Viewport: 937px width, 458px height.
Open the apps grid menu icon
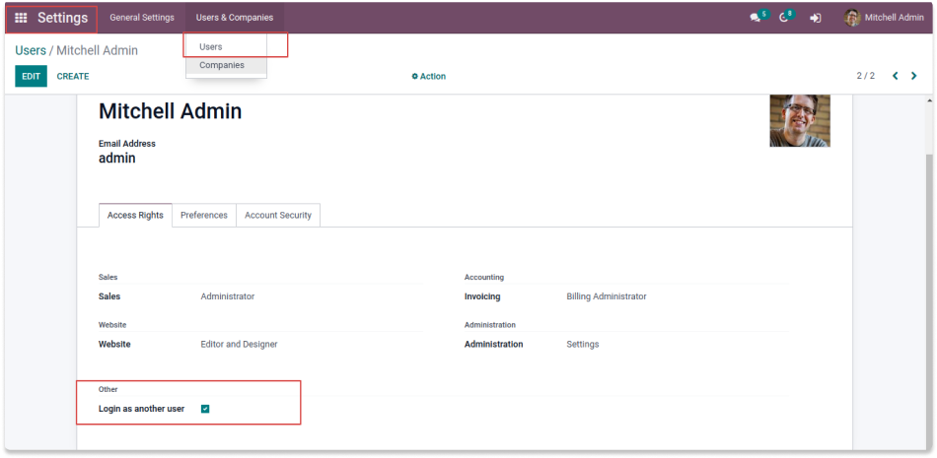point(21,18)
